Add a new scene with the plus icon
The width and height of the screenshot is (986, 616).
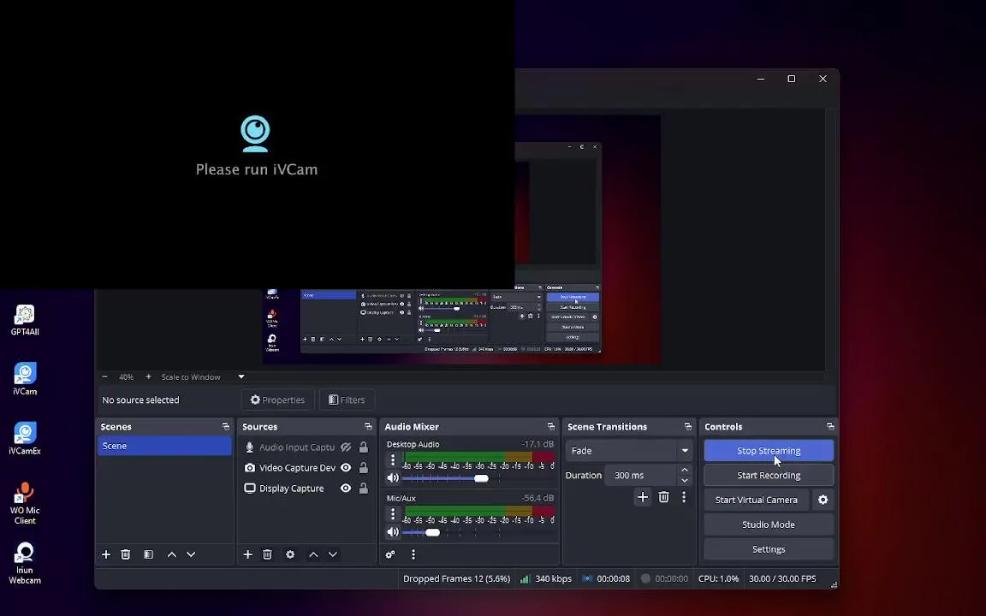[106, 554]
